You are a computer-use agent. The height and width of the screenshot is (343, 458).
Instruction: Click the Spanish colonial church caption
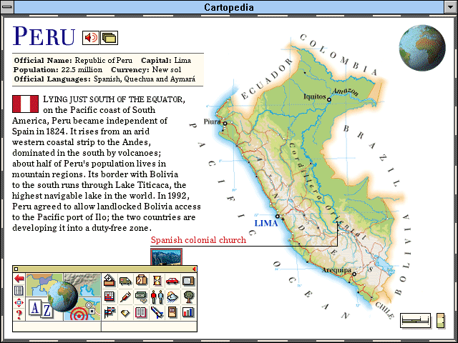point(198,240)
